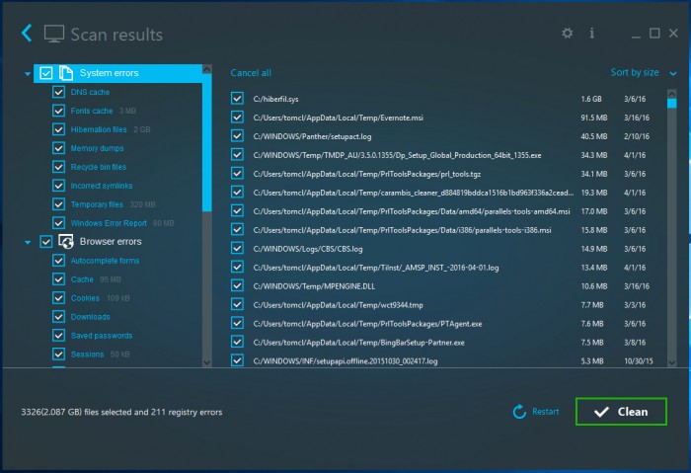Screen dimensions: 691x473
Task: Select the Saved passwords item
Action: point(102,336)
